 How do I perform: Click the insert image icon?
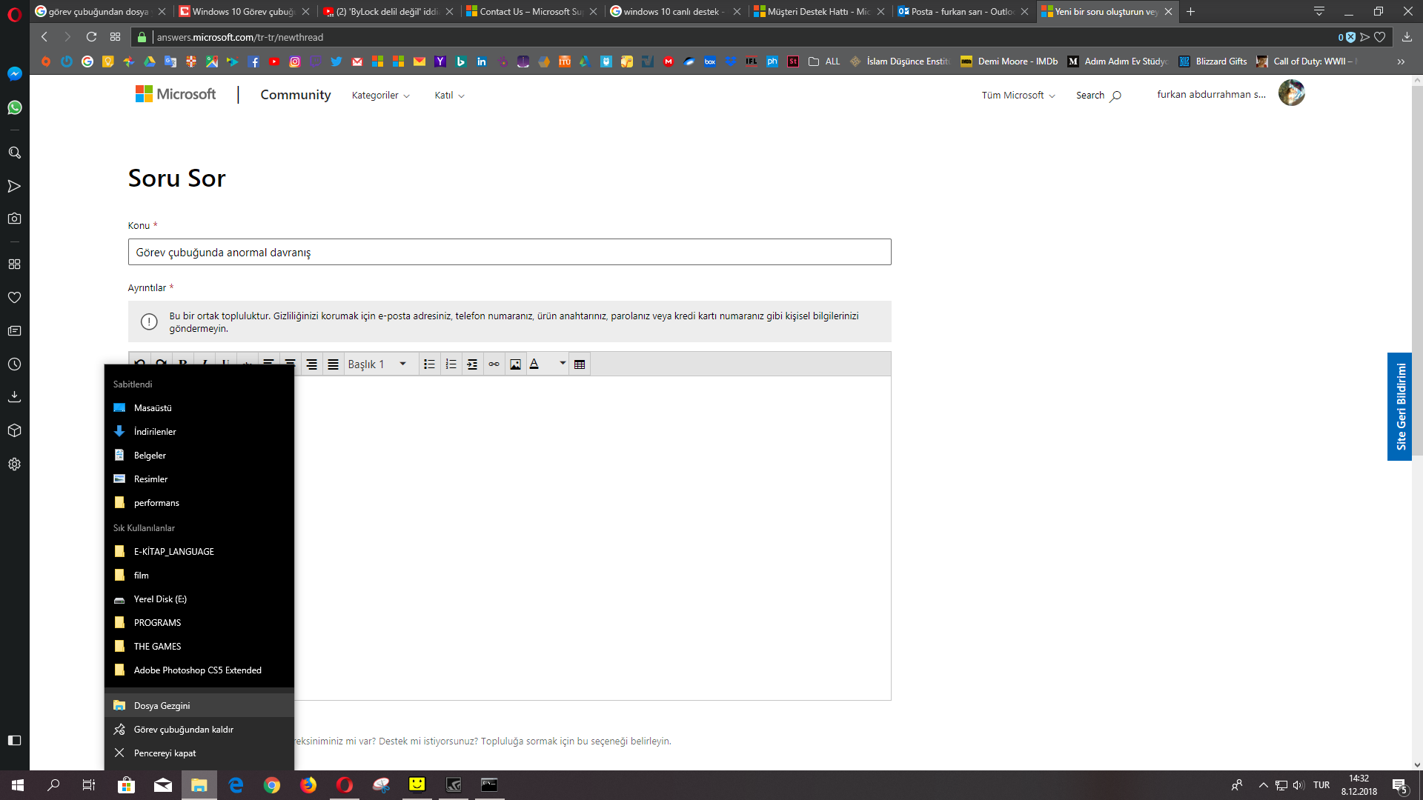click(x=515, y=364)
